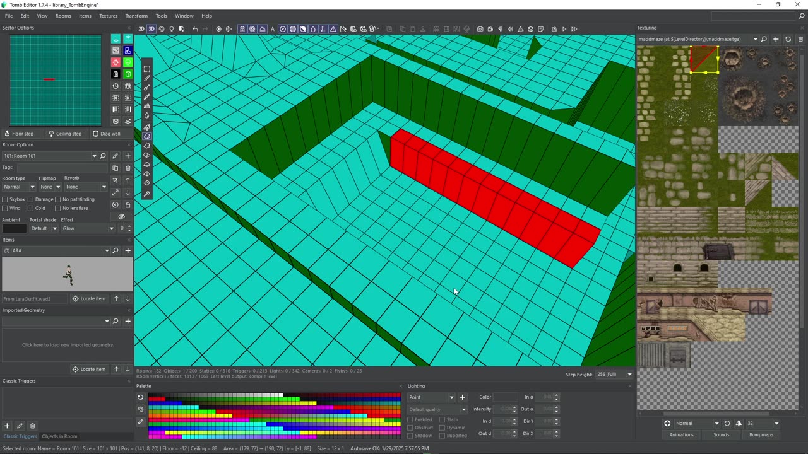
Task: Open the Effect Glow dropdown
Action: click(x=88, y=228)
